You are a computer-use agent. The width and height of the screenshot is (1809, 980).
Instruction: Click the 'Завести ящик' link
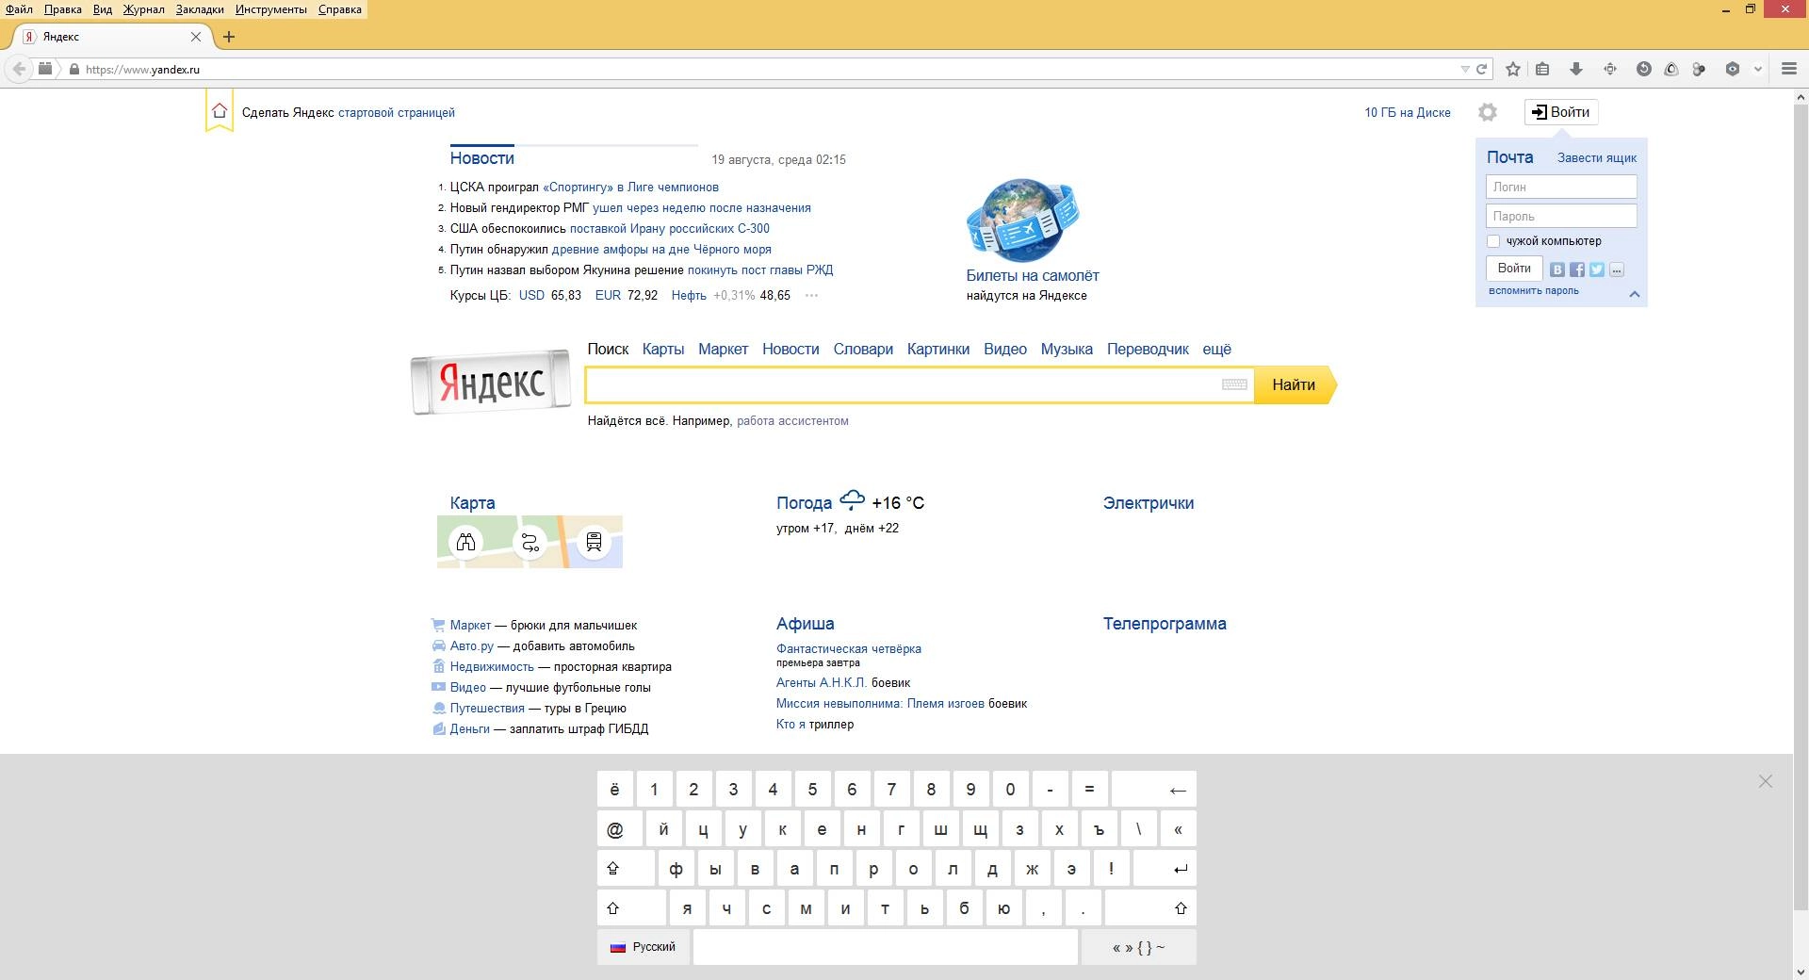click(1597, 157)
